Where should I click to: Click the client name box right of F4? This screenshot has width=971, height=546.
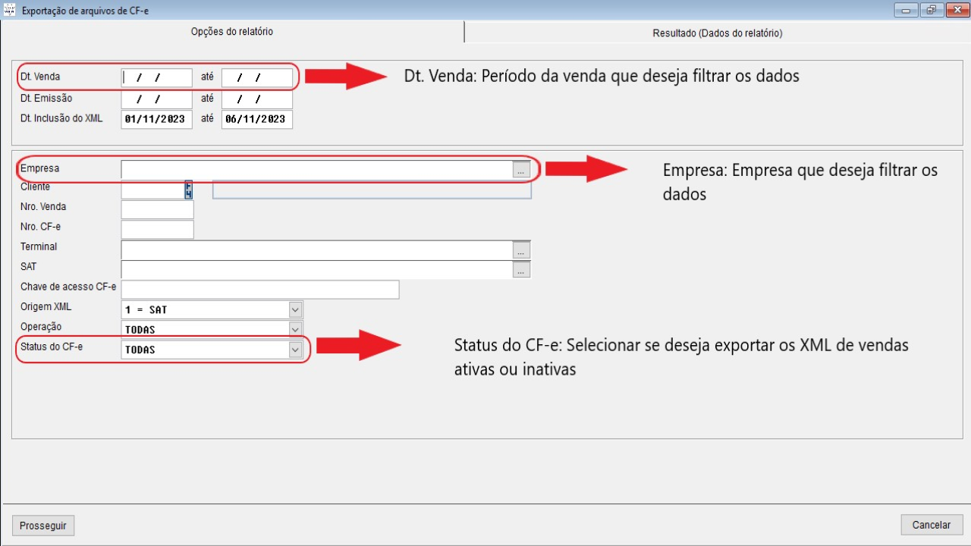click(x=372, y=190)
